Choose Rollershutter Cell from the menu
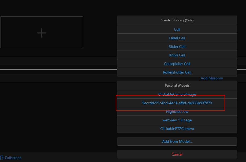This screenshot has height=162, width=246. point(177,72)
